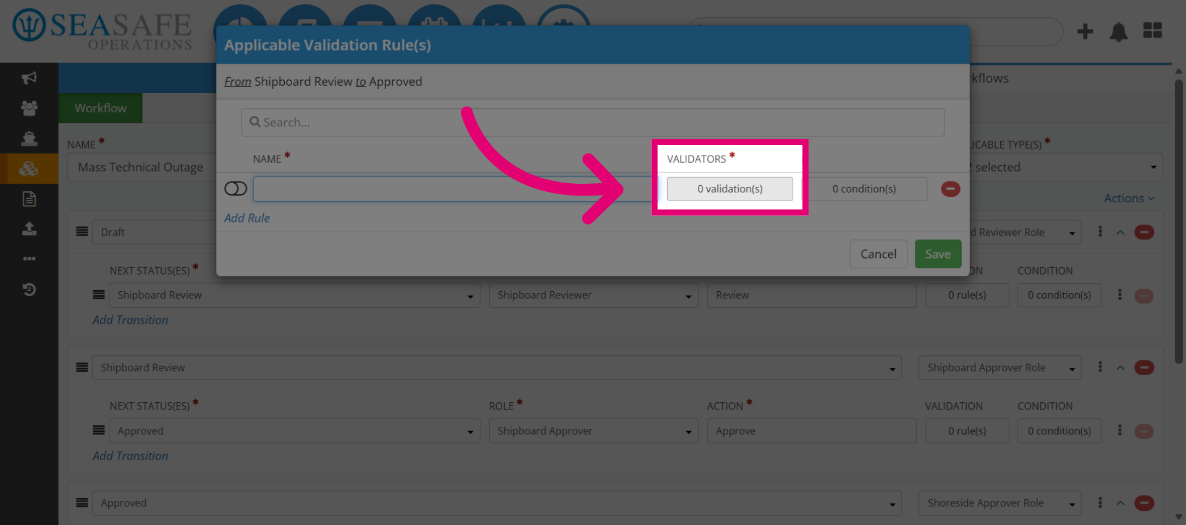Viewport: 1186px width, 525px height.
Task: Open kebab menu for Approved status row
Action: coord(1100,503)
